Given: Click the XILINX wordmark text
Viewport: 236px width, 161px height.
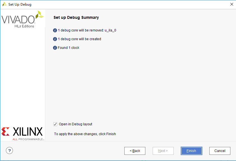Looking at the screenshot, I should point(28,131).
